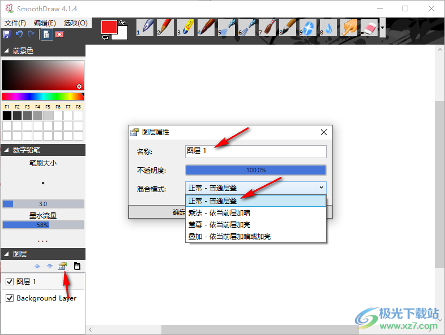Reset colors to default black and white
This screenshot has width=445, height=335.
(105, 37)
